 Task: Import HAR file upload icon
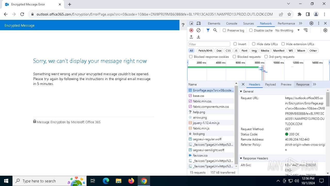point(191,37)
